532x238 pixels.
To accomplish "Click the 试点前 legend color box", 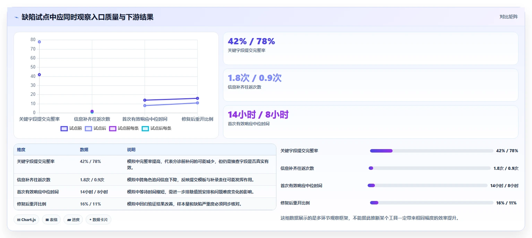I will click(64, 129).
